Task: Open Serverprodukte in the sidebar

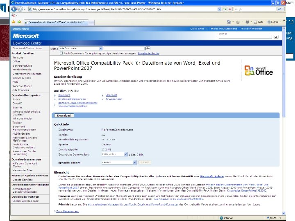Action: coord(22,66)
